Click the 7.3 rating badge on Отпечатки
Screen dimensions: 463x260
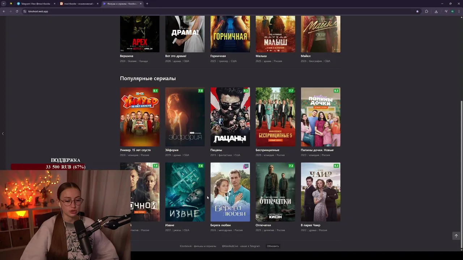[x=291, y=166]
